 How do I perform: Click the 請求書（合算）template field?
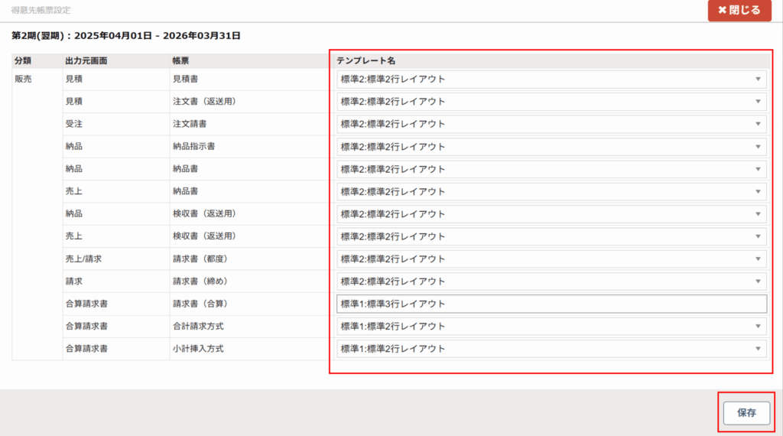click(x=551, y=304)
